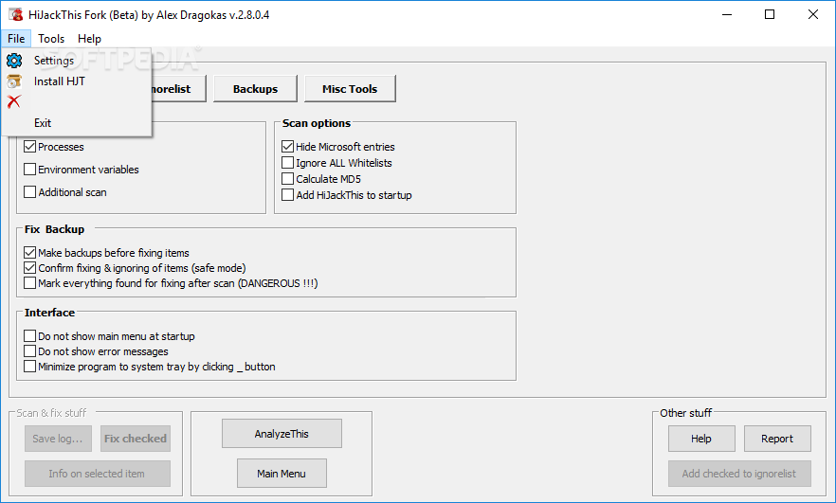This screenshot has height=503, width=836.
Task: Click Info on selected item button
Action: 97,474
